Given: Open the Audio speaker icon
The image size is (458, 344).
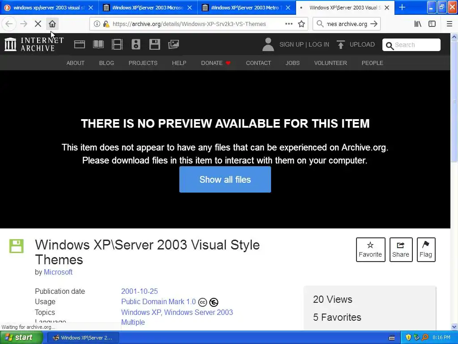Looking at the screenshot, I should (x=136, y=44).
